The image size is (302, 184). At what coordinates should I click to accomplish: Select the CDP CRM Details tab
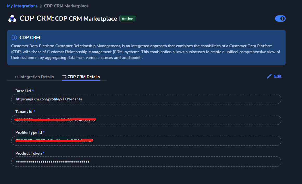[x=81, y=77]
